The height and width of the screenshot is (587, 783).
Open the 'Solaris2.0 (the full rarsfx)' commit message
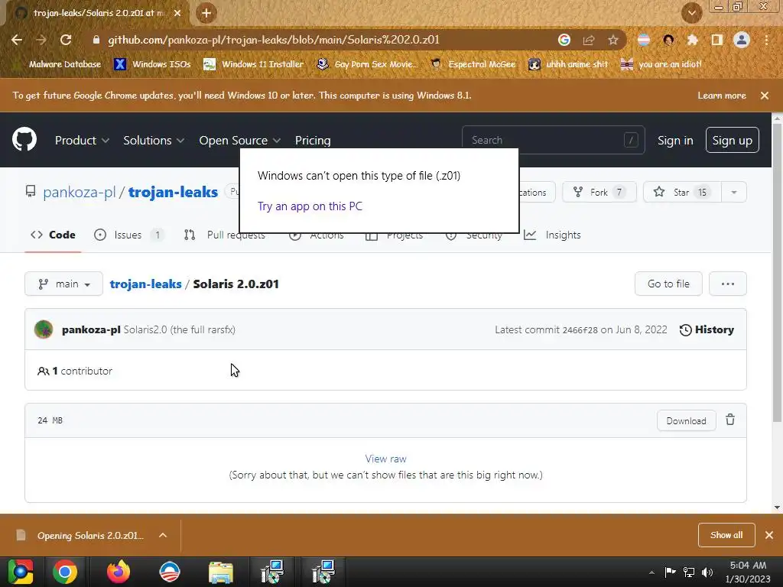pos(179,330)
